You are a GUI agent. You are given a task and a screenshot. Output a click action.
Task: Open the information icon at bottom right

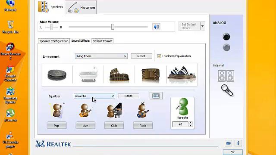238,143
